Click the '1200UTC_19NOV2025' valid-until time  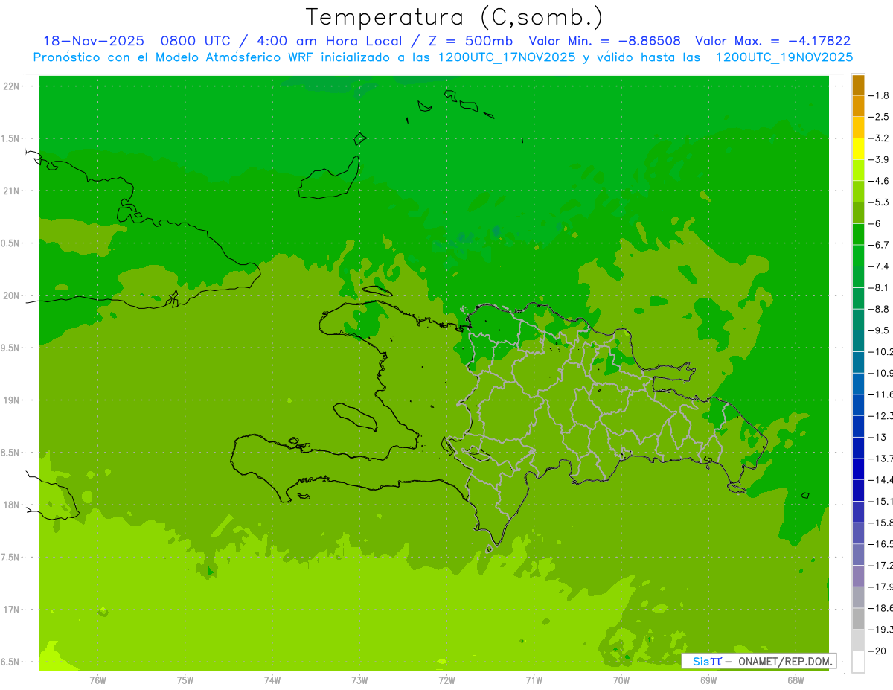coord(784,57)
